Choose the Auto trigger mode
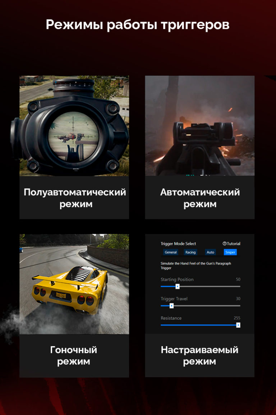The width and height of the screenshot is (276, 415). 211,252
